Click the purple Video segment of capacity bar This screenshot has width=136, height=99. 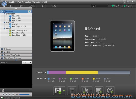point(57,73)
